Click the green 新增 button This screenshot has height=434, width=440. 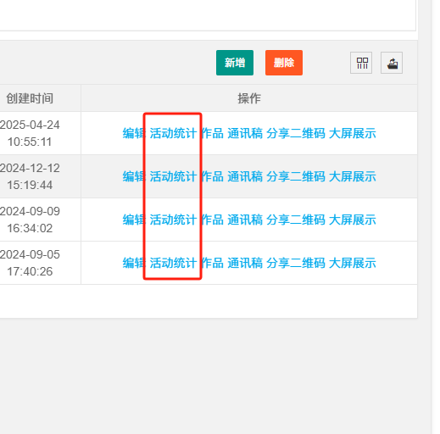pyautogui.click(x=235, y=63)
